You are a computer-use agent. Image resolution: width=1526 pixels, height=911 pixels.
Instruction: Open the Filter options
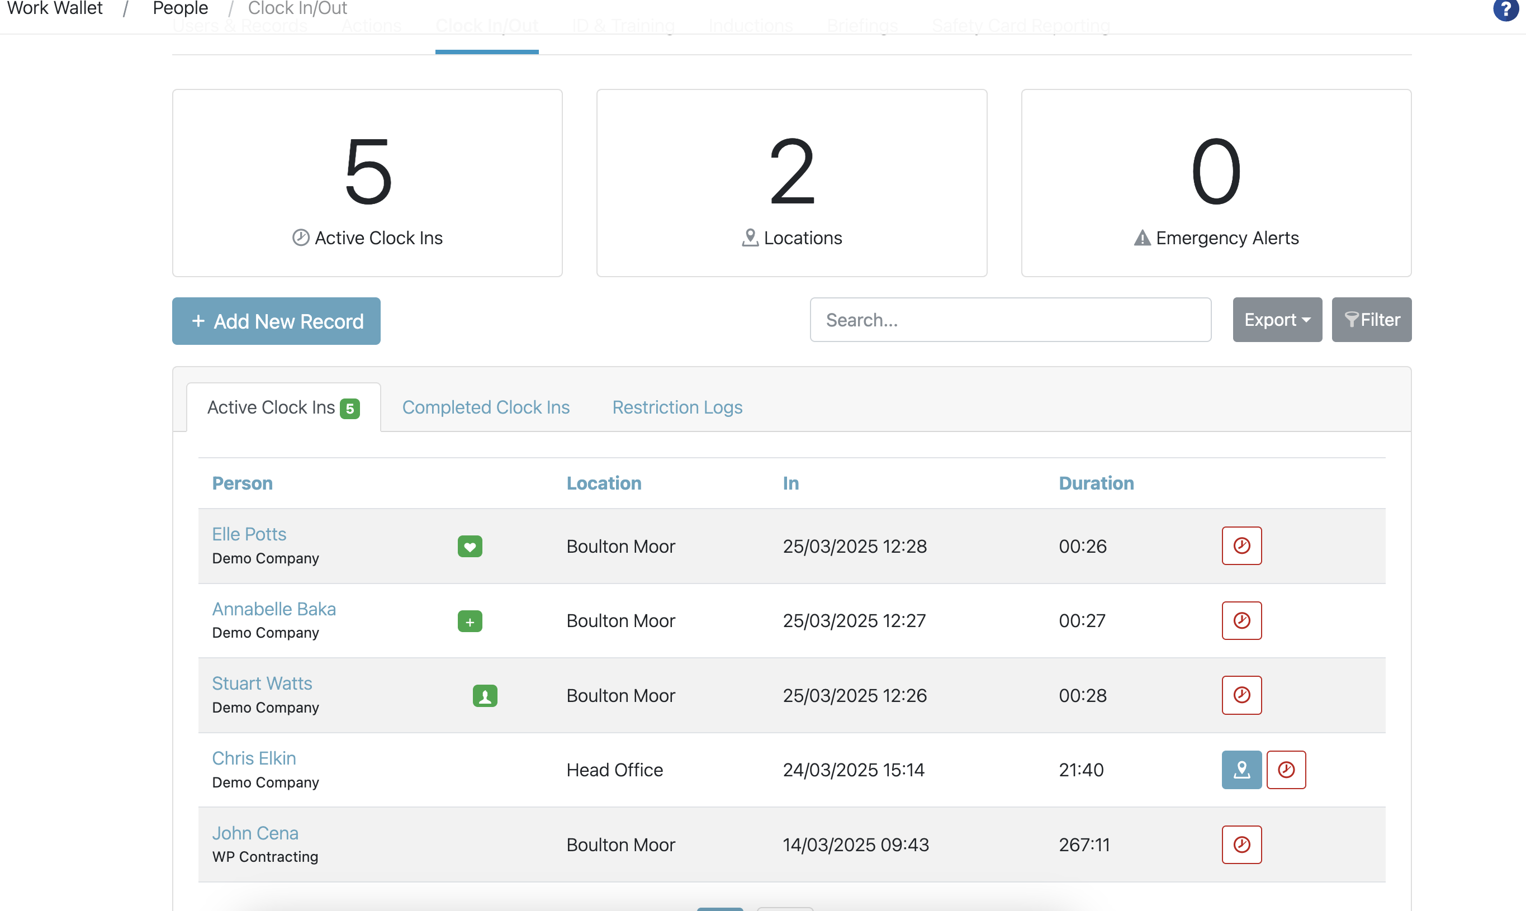1371,320
